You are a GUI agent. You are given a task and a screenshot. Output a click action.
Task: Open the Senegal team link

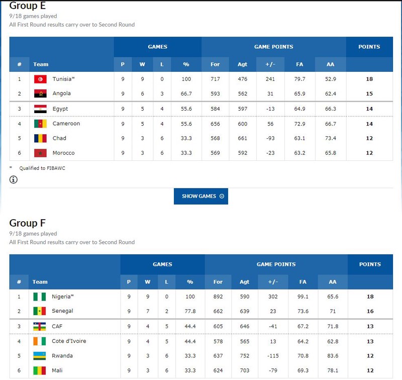62,311
